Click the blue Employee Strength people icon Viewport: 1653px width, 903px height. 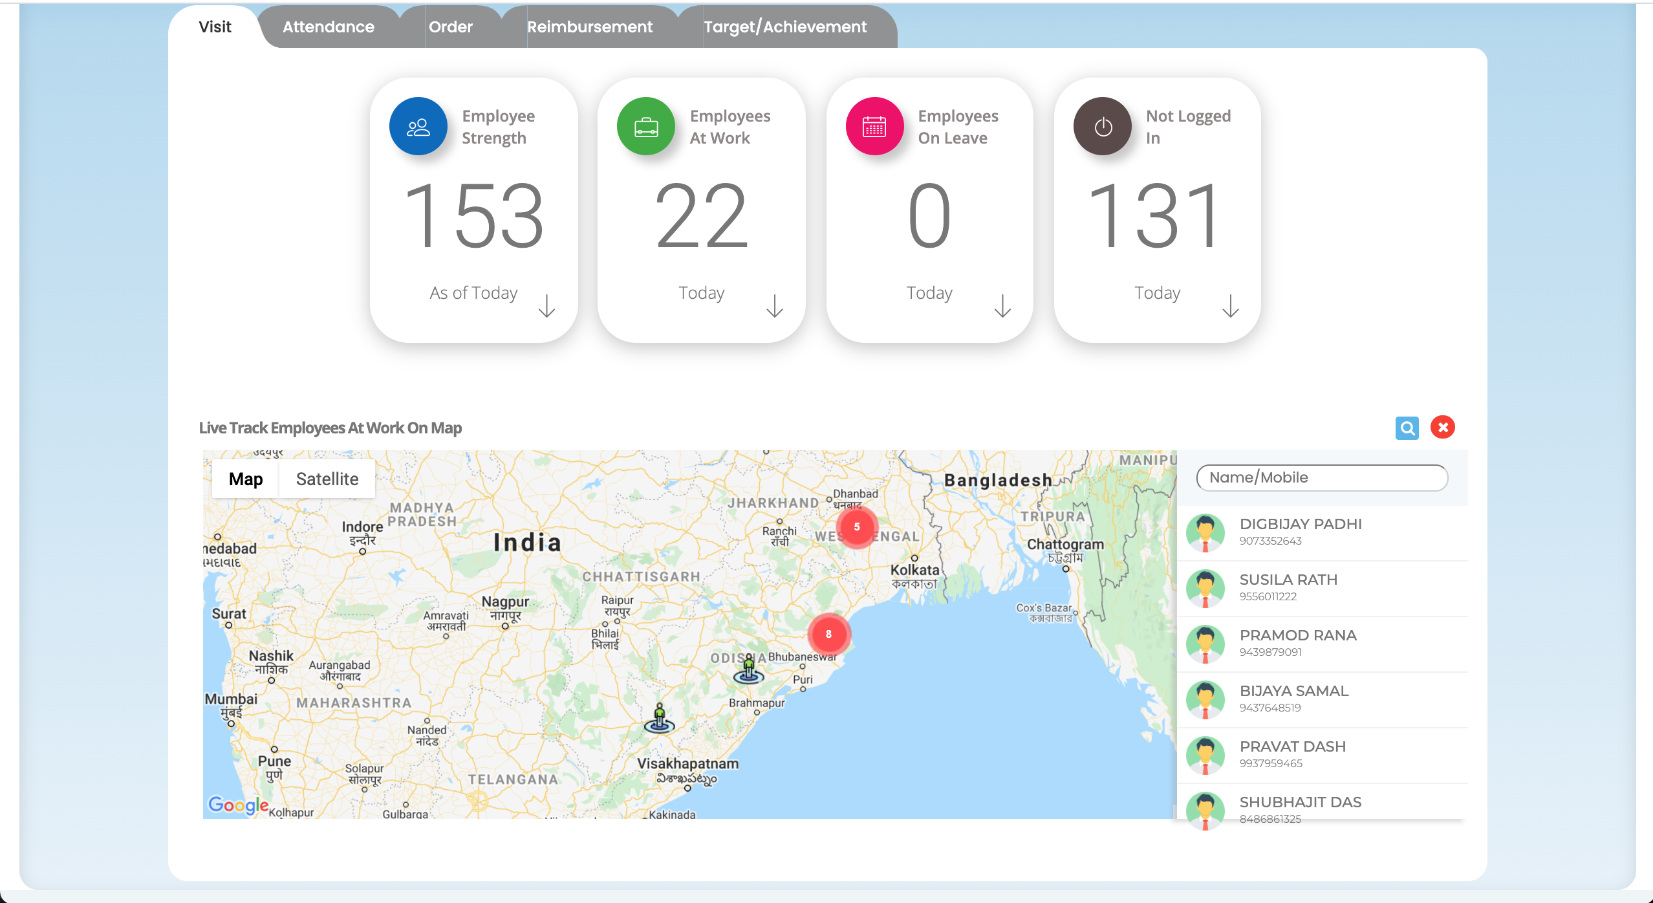[x=418, y=127]
